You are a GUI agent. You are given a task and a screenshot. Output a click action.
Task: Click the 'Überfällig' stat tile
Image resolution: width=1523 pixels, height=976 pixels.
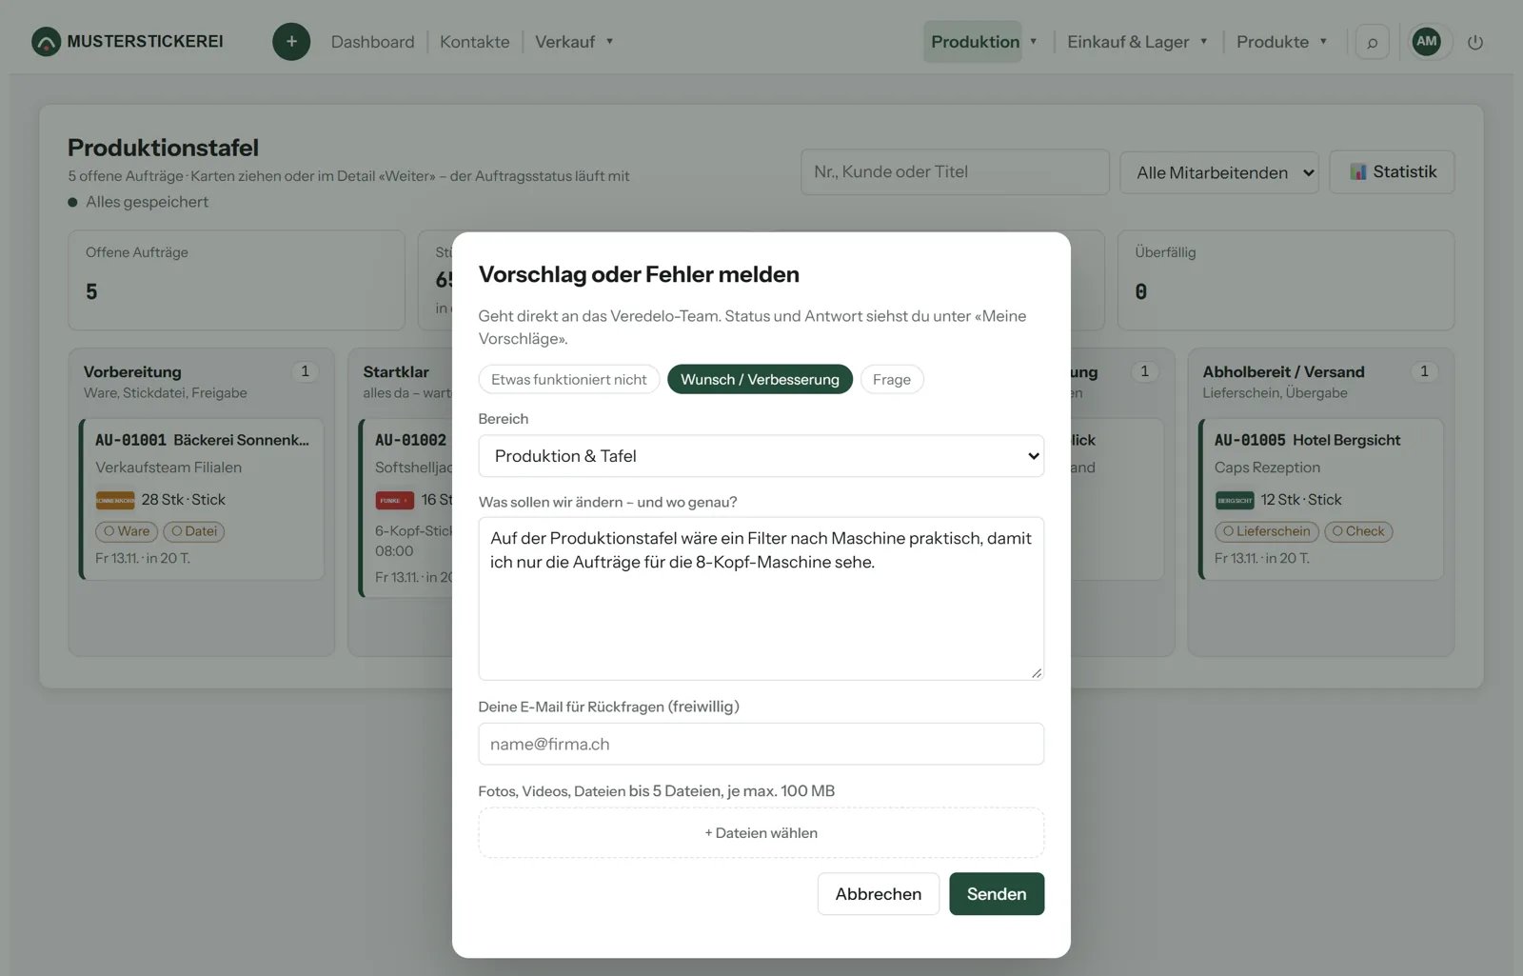[1286, 280]
